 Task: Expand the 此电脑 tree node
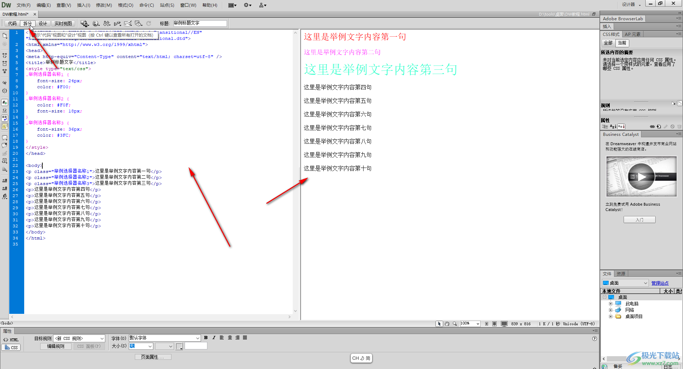click(x=610, y=304)
